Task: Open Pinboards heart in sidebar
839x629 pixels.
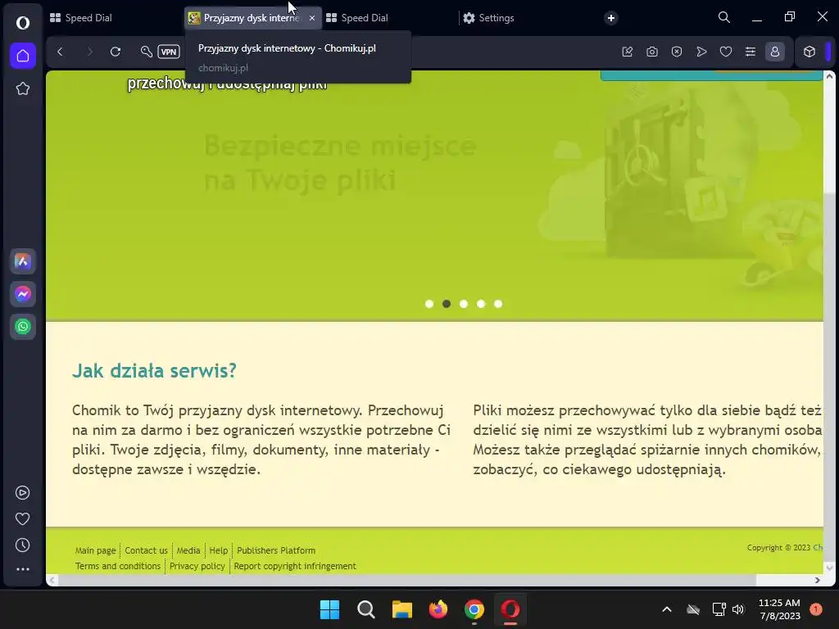Action: (x=22, y=518)
